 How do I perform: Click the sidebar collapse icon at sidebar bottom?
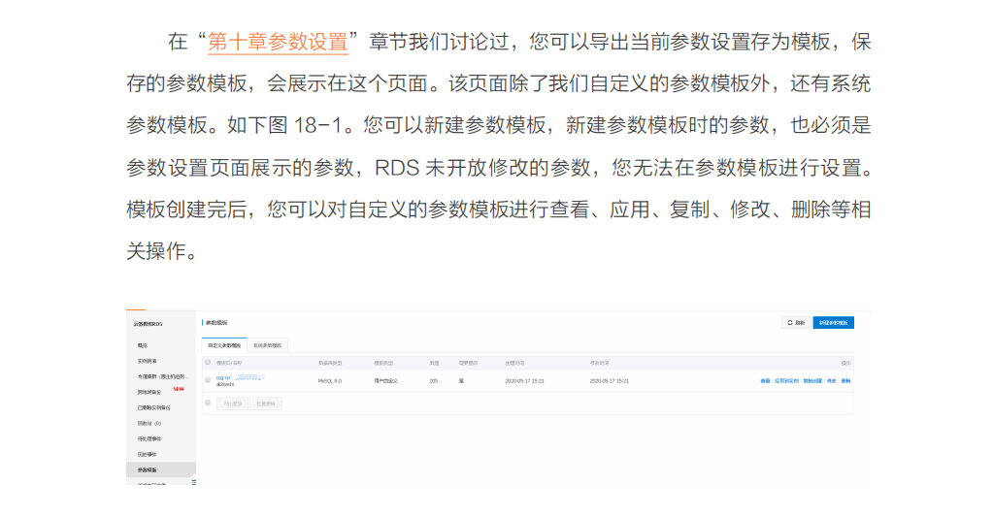[193, 482]
